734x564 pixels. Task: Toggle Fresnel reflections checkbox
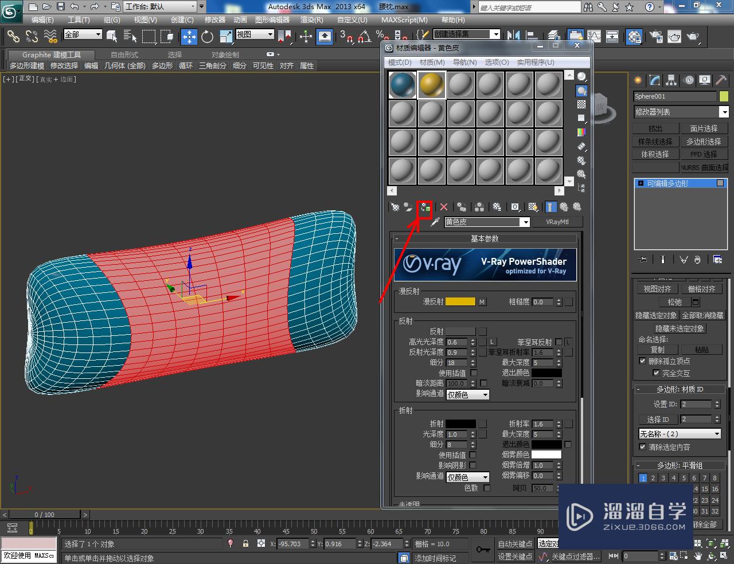point(559,342)
